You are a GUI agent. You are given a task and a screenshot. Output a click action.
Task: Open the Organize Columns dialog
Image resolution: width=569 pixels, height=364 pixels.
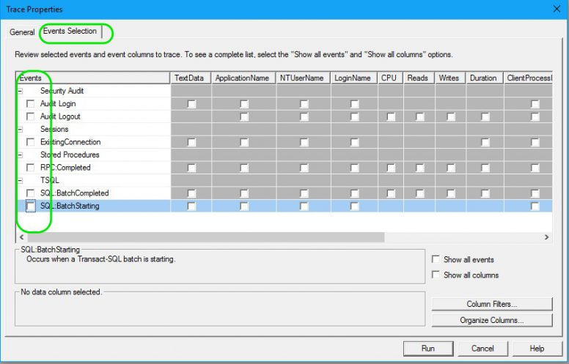(x=492, y=320)
